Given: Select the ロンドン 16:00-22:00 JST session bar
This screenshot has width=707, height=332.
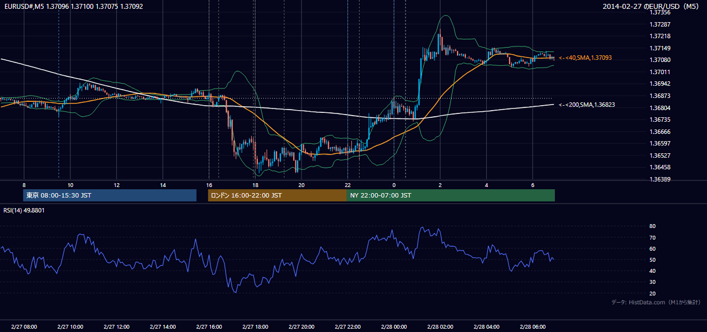Looking at the screenshot, I should 278,195.
